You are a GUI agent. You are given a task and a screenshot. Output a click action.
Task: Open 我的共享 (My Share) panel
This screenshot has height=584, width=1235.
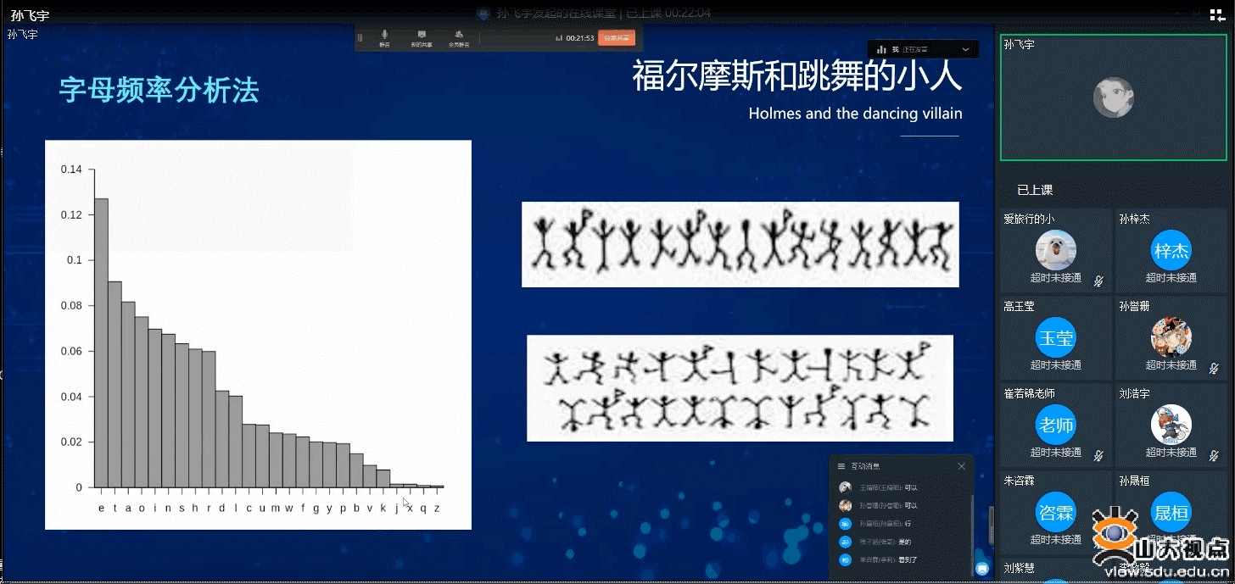click(x=422, y=36)
